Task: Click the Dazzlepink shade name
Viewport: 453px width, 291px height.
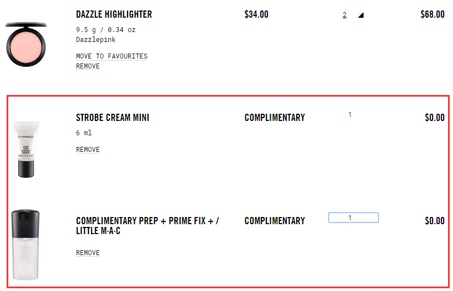Action: (96, 40)
